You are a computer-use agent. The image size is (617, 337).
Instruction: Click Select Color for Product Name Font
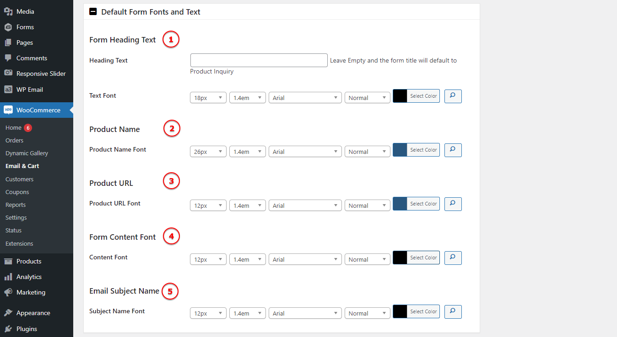tap(423, 150)
